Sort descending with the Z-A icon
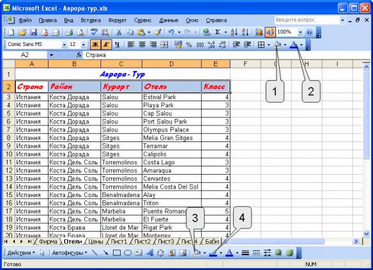 coord(245,32)
